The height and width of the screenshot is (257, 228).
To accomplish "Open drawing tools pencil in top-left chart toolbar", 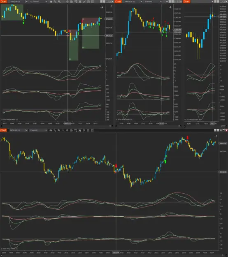I will coord(55,2).
